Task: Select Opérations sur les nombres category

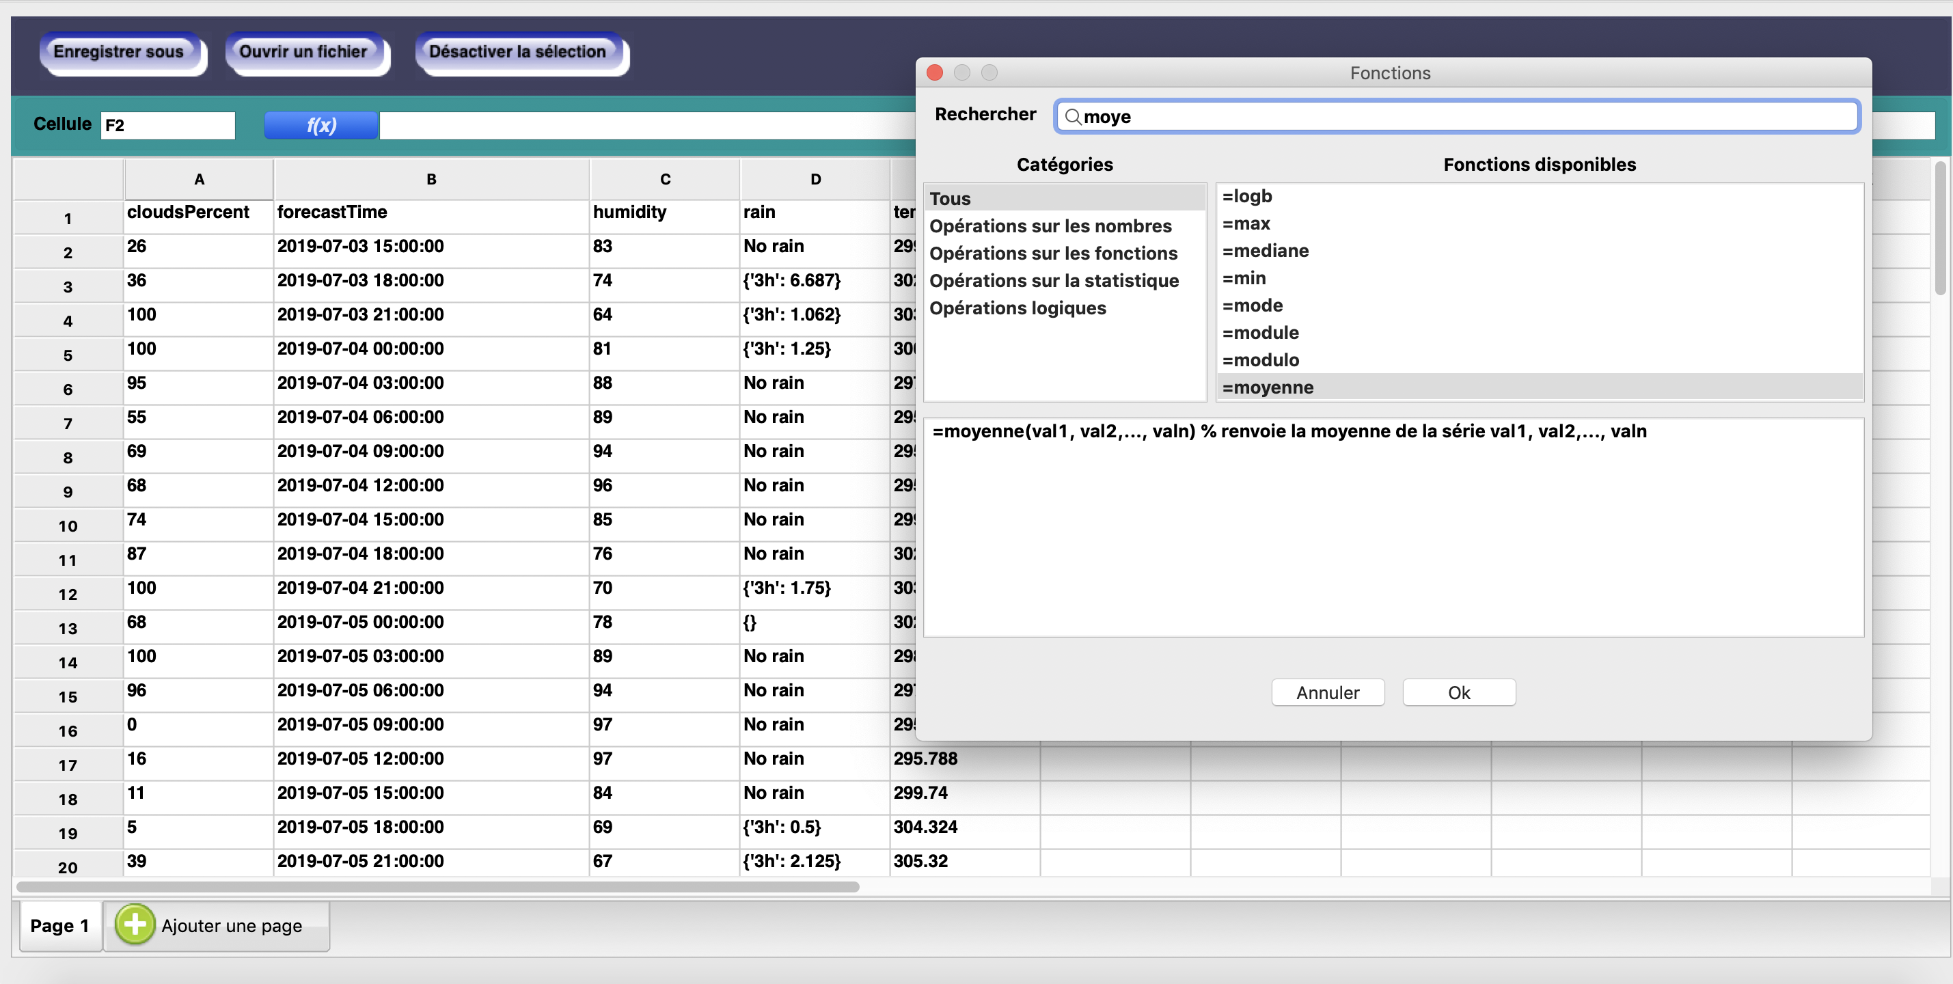Action: [1065, 226]
